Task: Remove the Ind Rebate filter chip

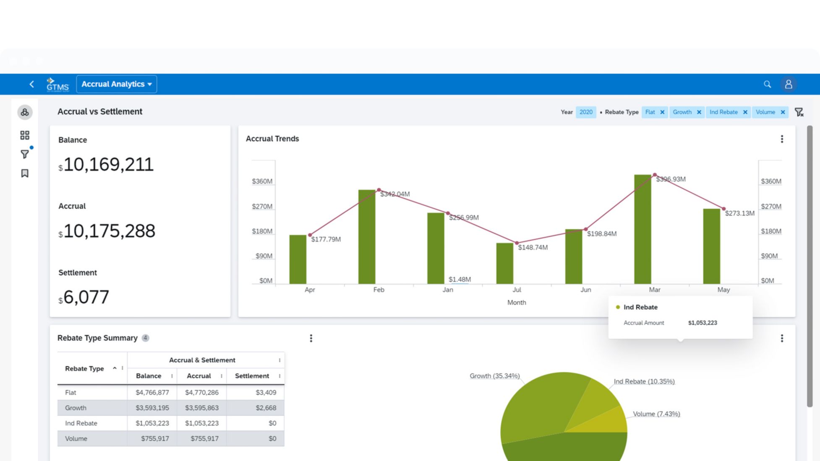Action: [745, 112]
